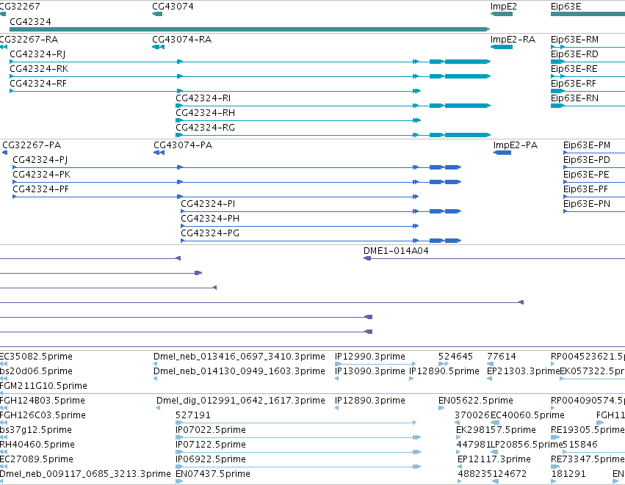
Task: Select the ImpE2-RA transcript label
Action: (513, 40)
